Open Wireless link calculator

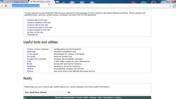pos(37,59)
